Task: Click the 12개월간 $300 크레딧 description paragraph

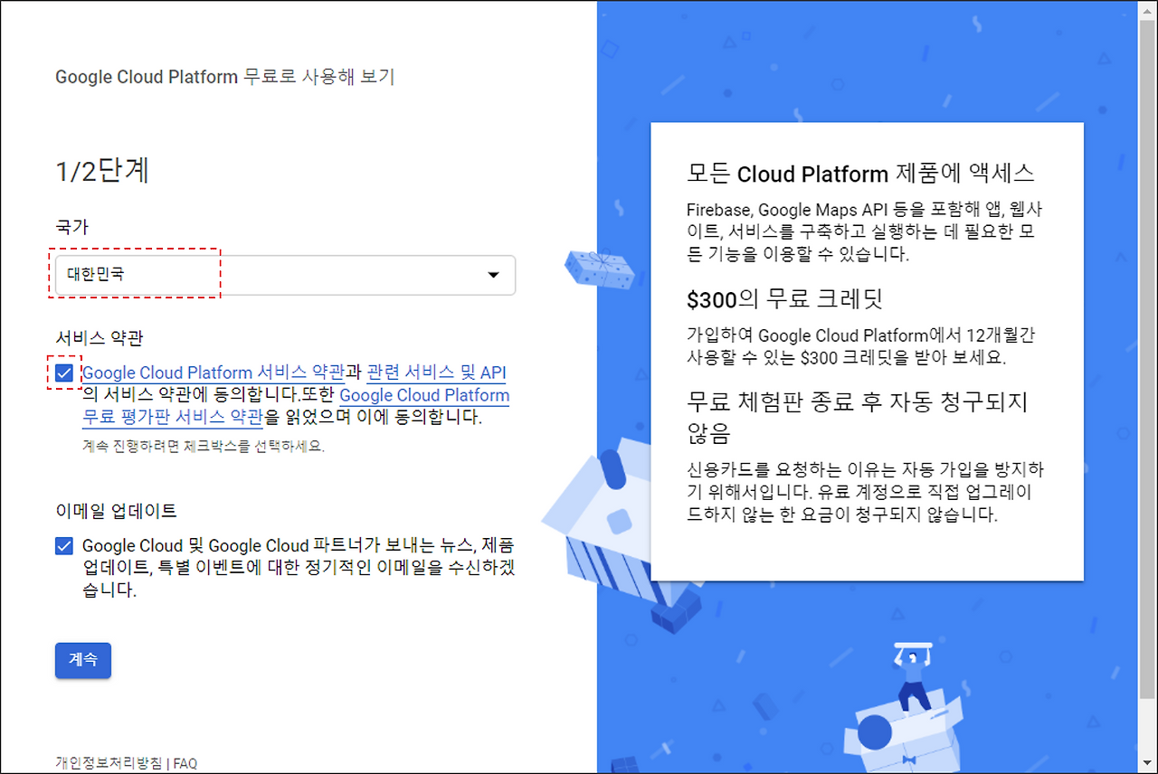Action: point(861,346)
